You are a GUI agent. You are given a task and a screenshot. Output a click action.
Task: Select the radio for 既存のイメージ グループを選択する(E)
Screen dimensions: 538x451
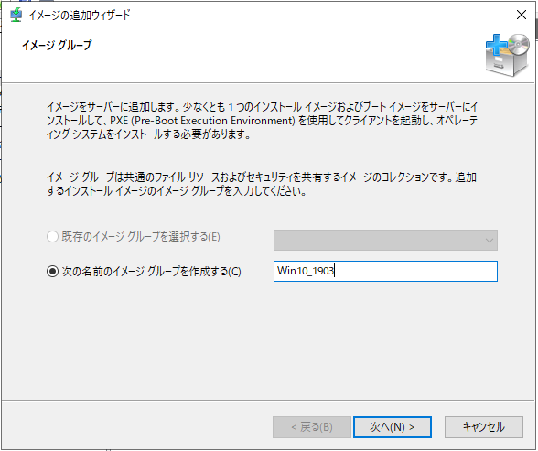(52, 237)
